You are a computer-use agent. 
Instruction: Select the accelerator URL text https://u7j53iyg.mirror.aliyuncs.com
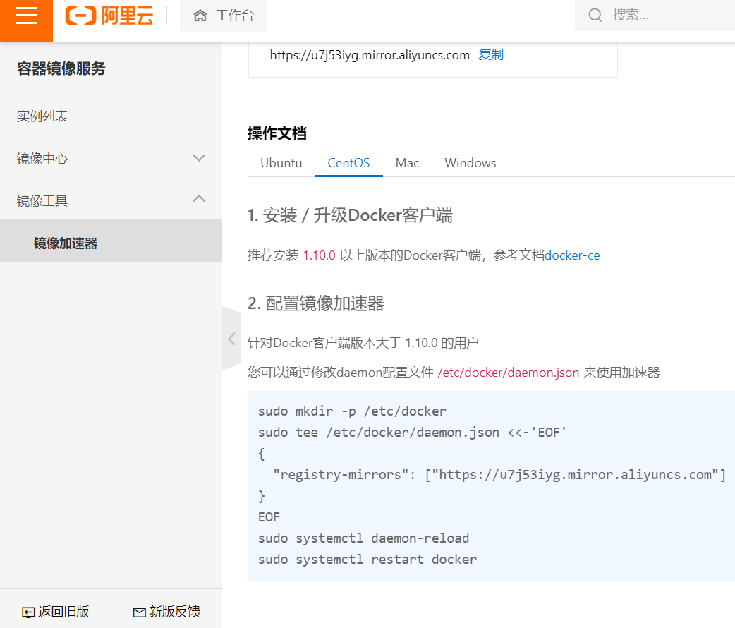370,55
